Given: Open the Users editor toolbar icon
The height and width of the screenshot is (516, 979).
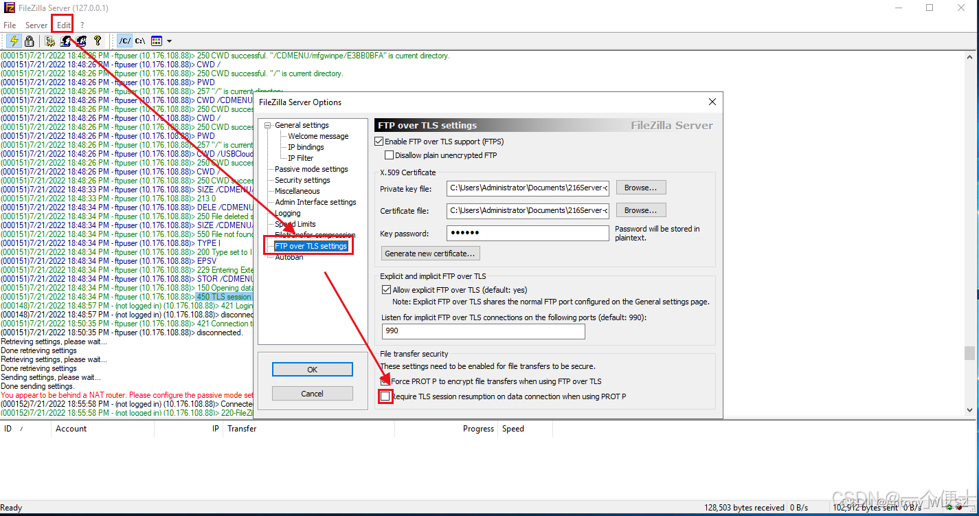Looking at the screenshot, I should pos(66,41).
